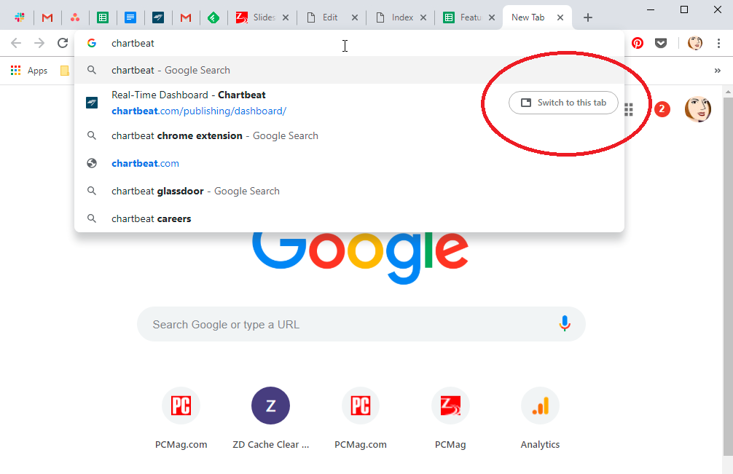Open the Google apps grid launcher
Viewport: 733px width, 474px height.
tap(628, 109)
